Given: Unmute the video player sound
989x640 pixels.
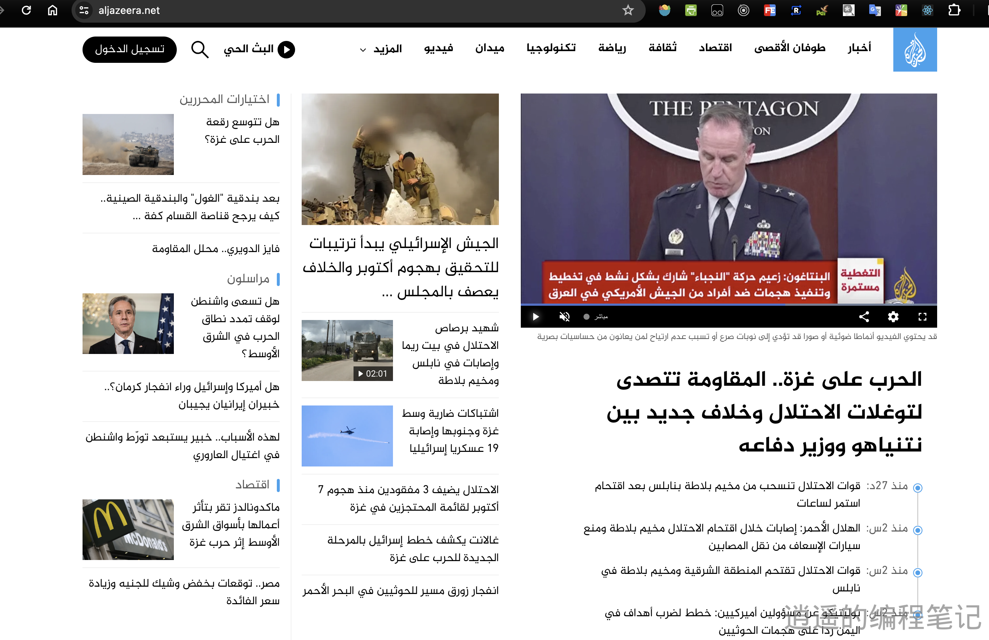Looking at the screenshot, I should pyautogui.click(x=564, y=317).
